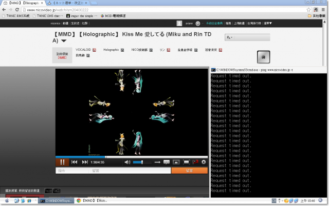Viewport: 329px width, 206px height.
Task: Switch to the second browser tab
Action: 67,3
